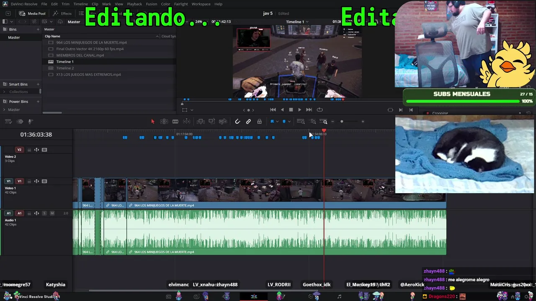Click the viewer Stop button
The height and width of the screenshot is (301, 536).
pyautogui.click(x=291, y=110)
